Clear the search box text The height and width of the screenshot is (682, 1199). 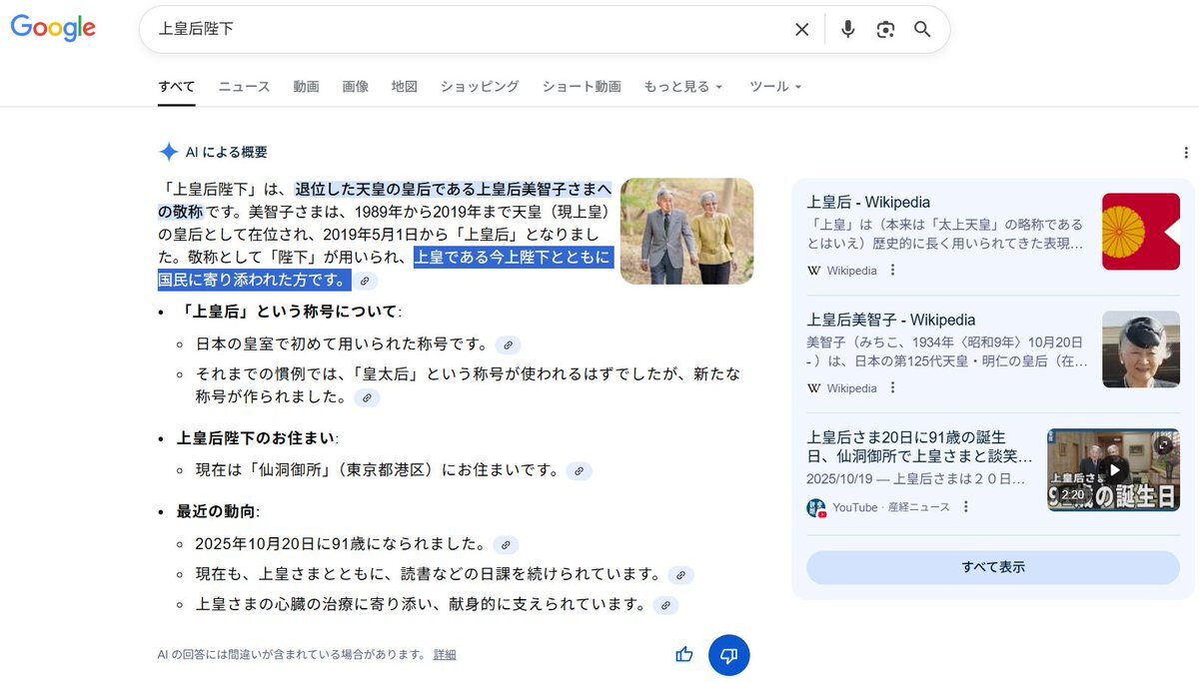[801, 30]
